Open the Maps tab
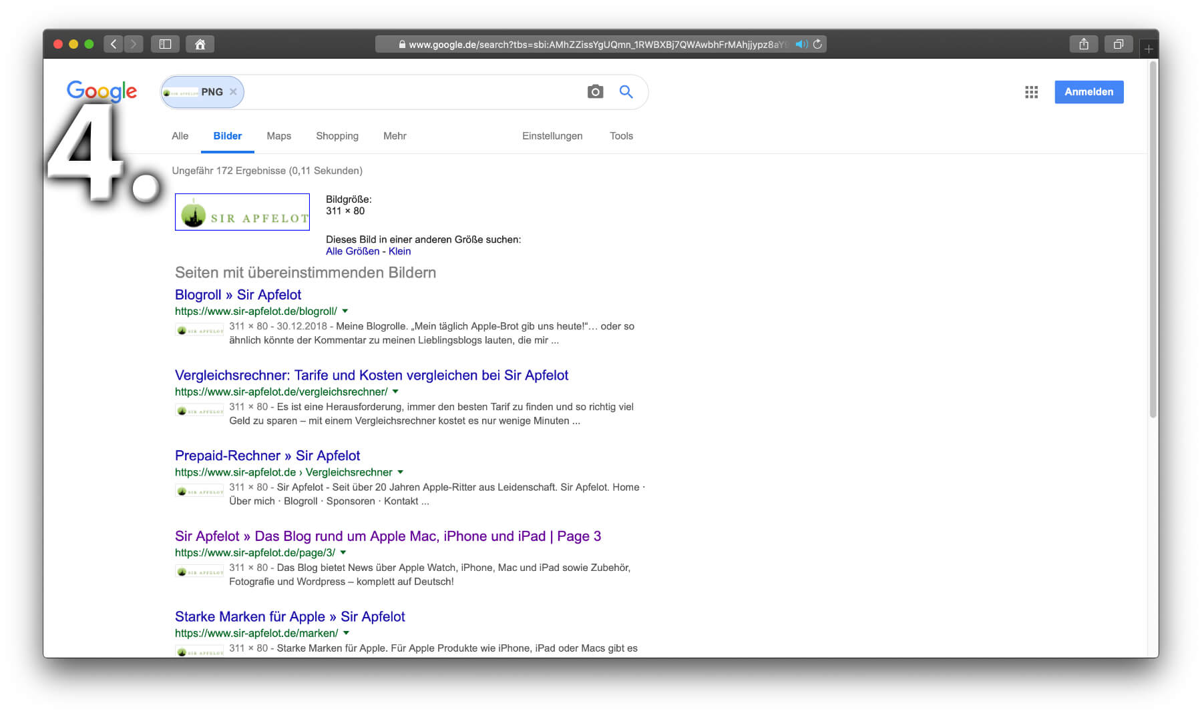This screenshot has height=715, width=1202. click(x=278, y=136)
